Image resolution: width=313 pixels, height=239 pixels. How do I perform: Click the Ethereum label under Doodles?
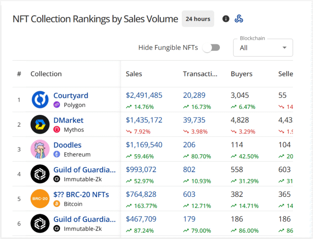(77, 155)
